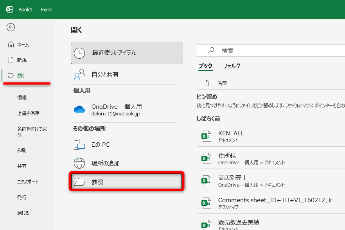Click the dekiru-t1@outlook.jp account text

[x=115, y=113]
